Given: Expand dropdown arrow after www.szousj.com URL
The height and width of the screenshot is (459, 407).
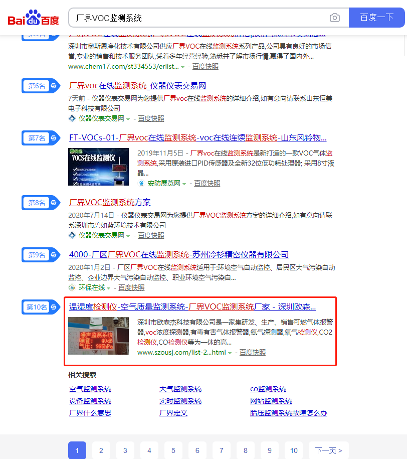Looking at the screenshot, I should click(x=230, y=353).
